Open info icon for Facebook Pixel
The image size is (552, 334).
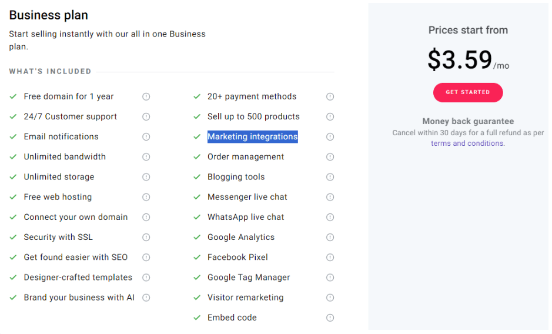pyautogui.click(x=330, y=257)
